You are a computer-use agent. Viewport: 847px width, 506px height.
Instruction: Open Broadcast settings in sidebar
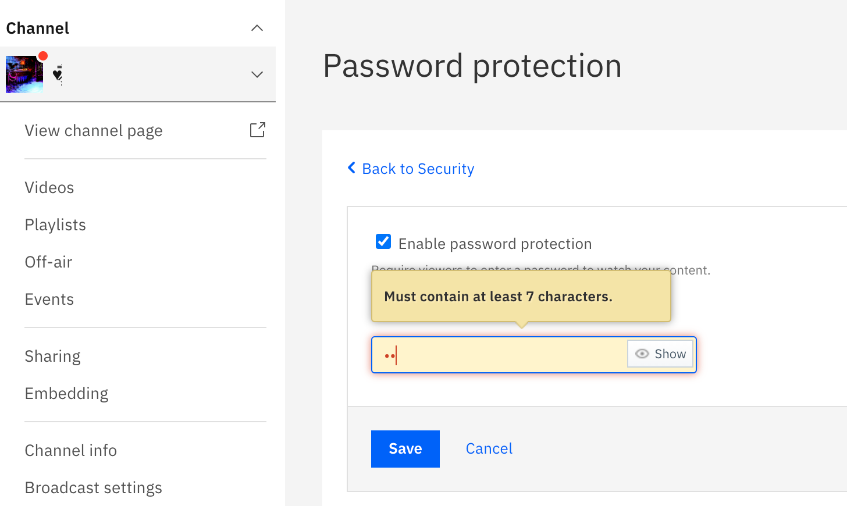pos(93,487)
